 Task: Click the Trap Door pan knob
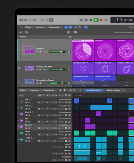click(69, 52)
